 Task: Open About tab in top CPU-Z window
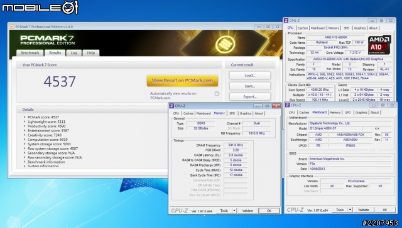[373, 28]
